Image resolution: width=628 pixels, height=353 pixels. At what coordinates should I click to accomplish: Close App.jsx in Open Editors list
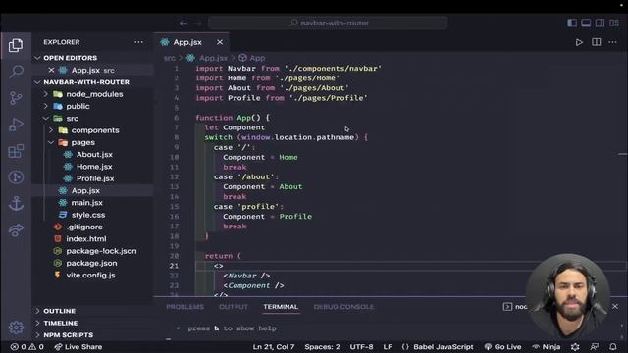tap(51, 70)
